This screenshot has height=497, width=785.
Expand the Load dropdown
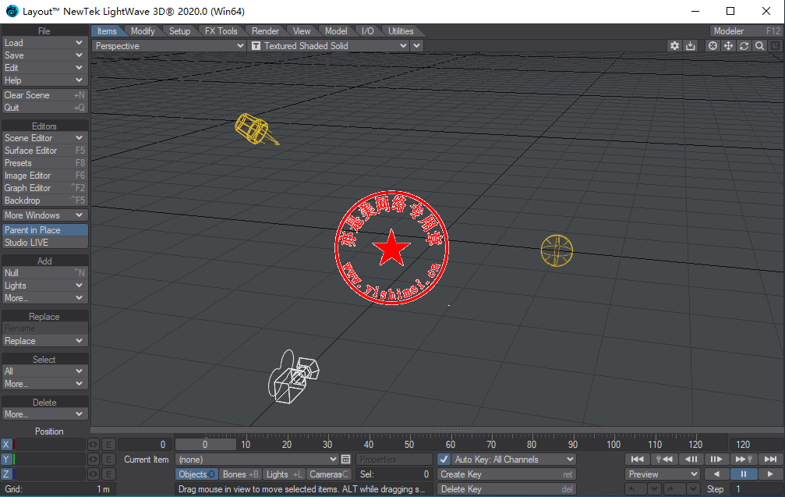[x=45, y=43]
